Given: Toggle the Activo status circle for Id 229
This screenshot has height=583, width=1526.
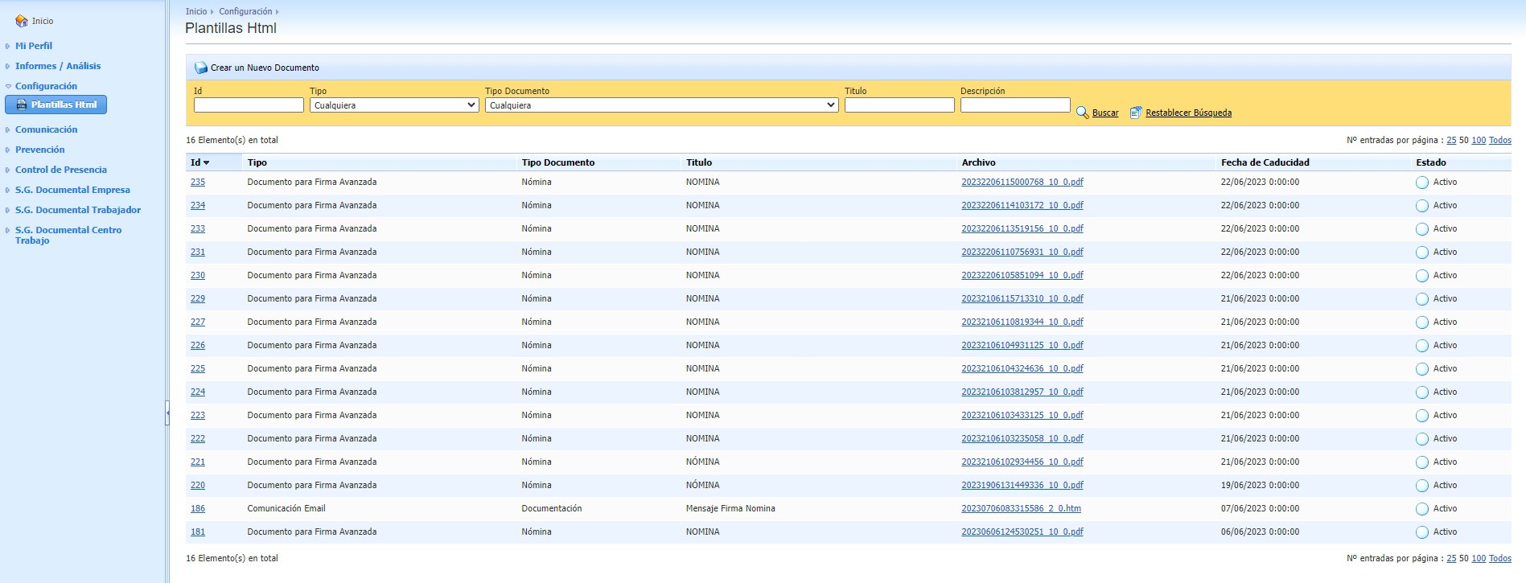Looking at the screenshot, I should [1421, 299].
